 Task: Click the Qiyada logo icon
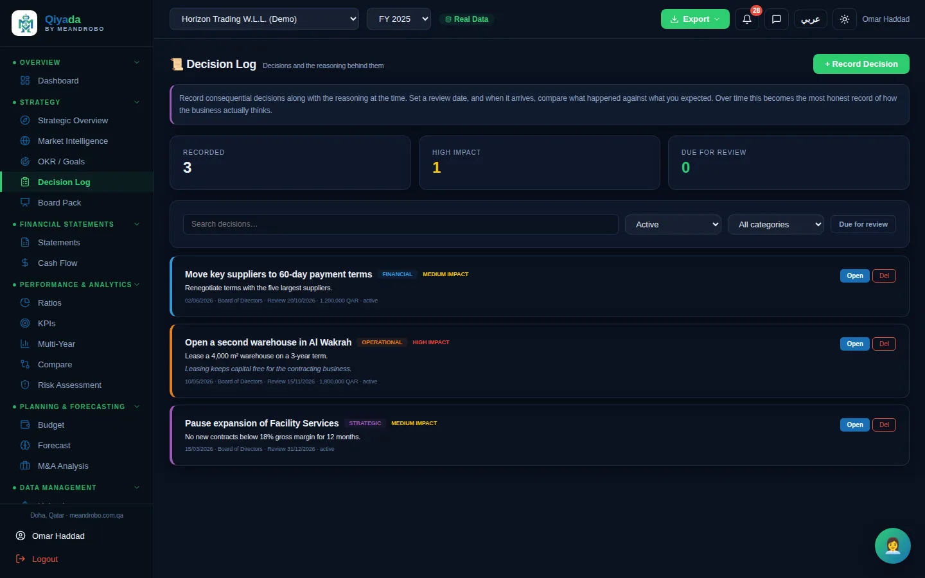(x=24, y=23)
